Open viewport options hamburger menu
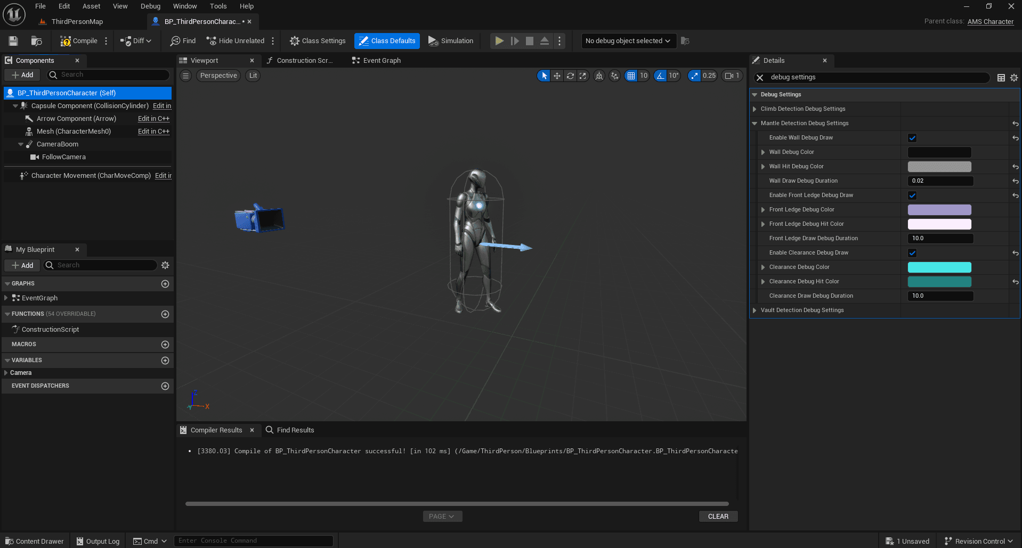Viewport: 1022px width, 548px height. click(185, 76)
